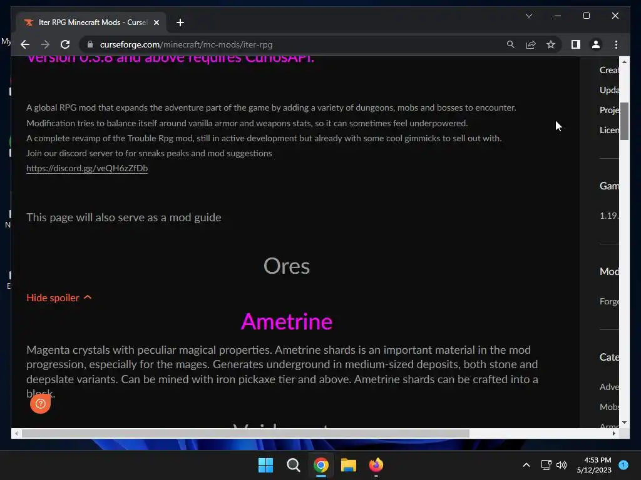The width and height of the screenshot is (641, 480).
Task: Open the orange help chat bubble
Action: pos(40,404)
